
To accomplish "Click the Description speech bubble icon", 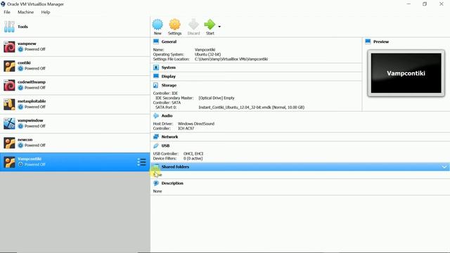I will (x=156, y=183).
